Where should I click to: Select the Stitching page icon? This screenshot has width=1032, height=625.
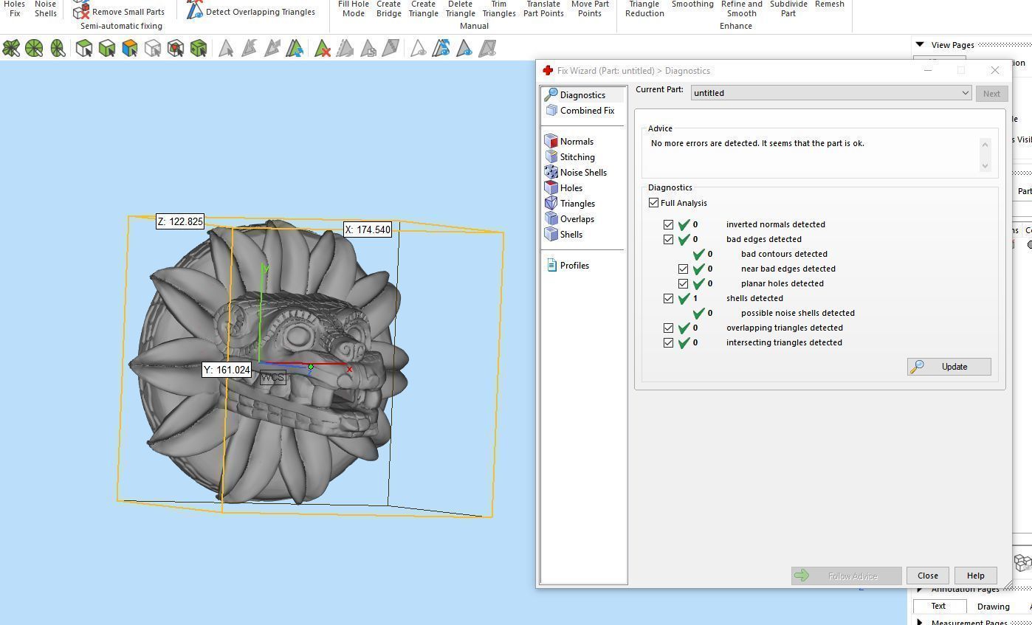click(x=551, y=156)
